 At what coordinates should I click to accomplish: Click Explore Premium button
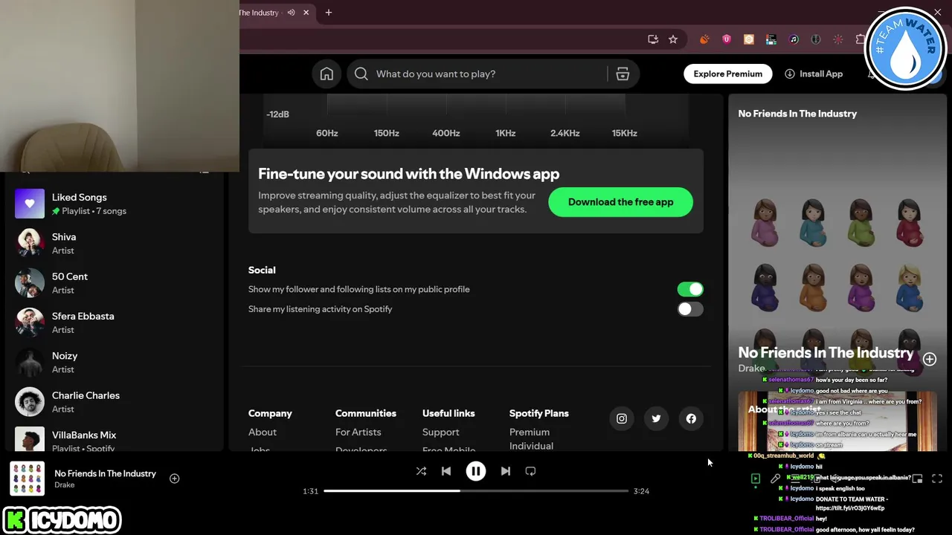tap(728, 74)
